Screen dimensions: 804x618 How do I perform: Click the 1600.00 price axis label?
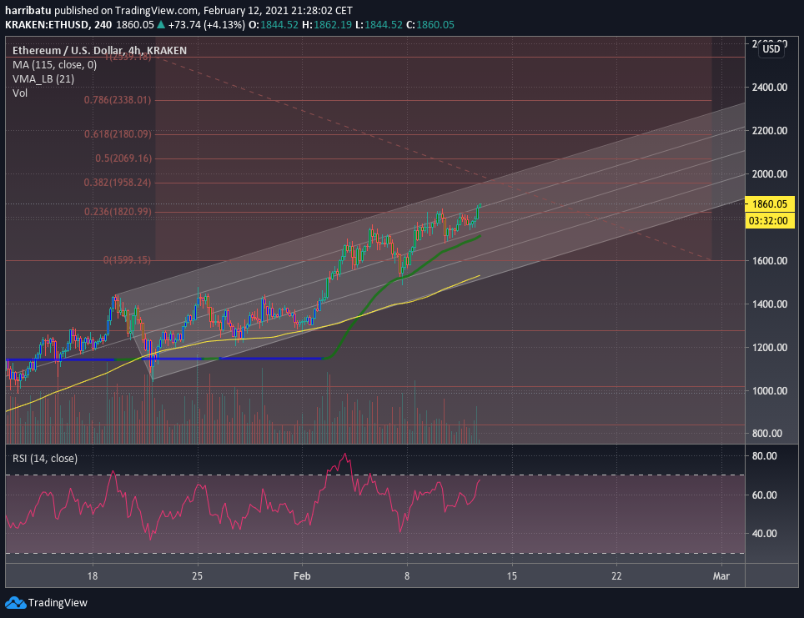click(769, 260)
